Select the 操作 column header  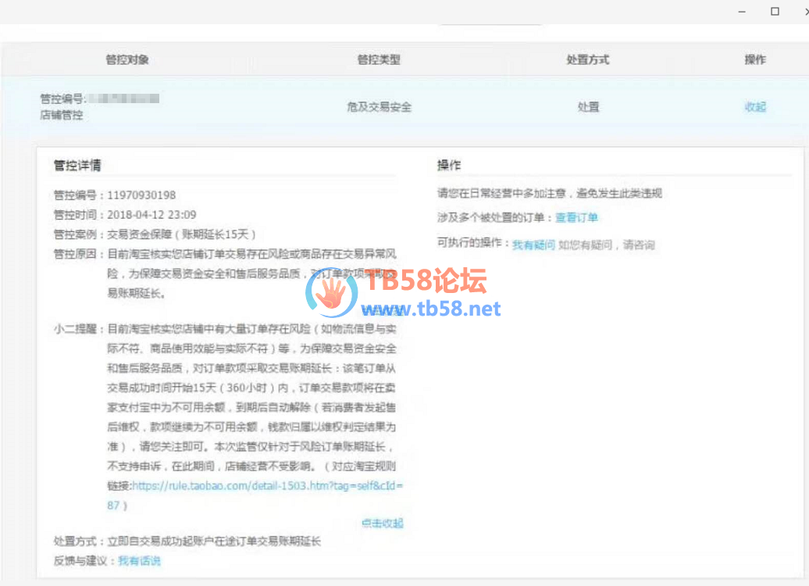coord(755,60)
